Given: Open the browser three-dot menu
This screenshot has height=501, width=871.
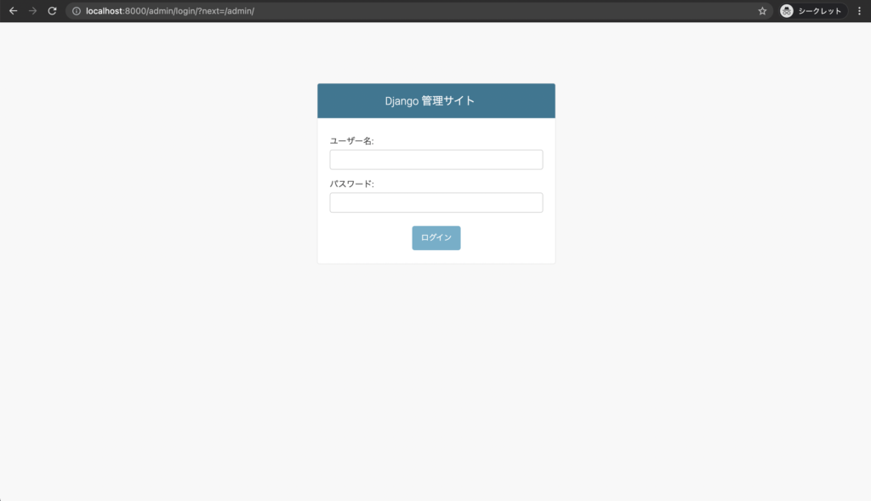Looking at the screenshot, I should (x=859, y=11).
